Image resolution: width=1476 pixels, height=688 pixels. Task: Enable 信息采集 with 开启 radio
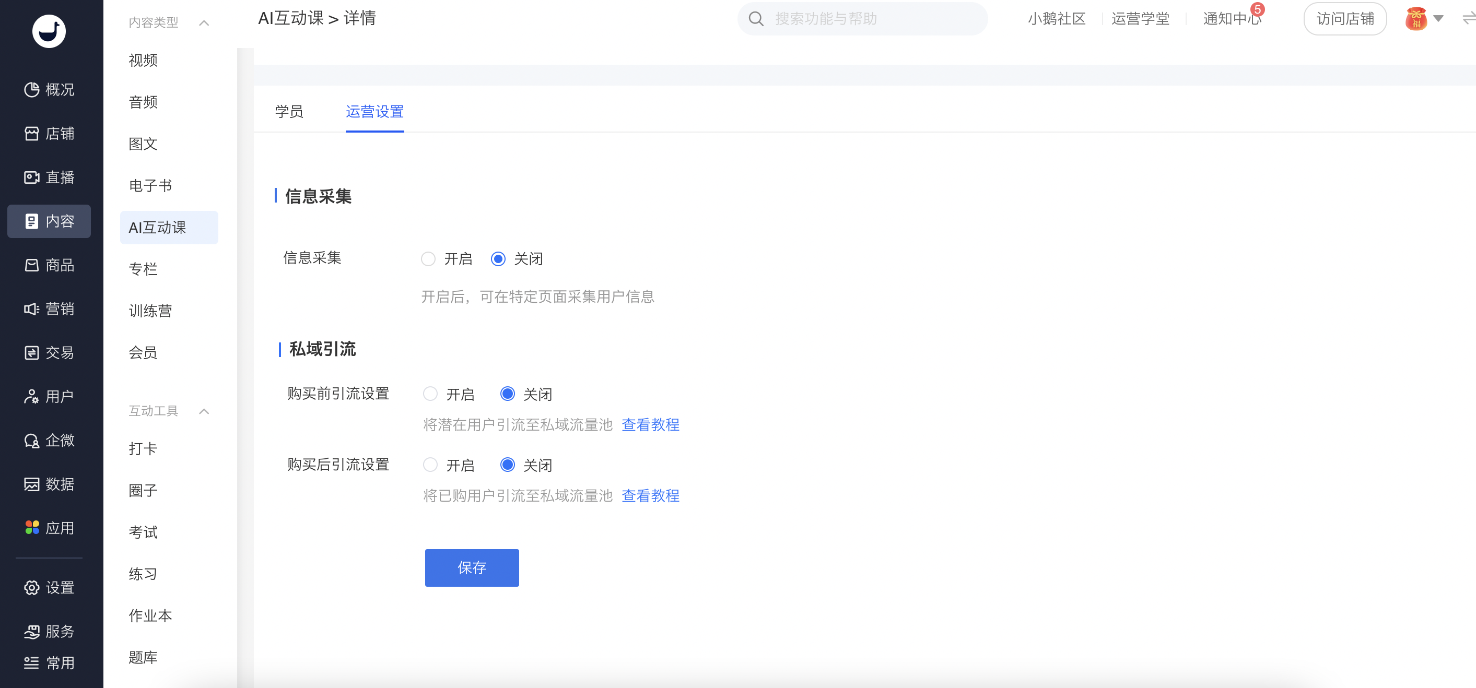tap(428, 259)
